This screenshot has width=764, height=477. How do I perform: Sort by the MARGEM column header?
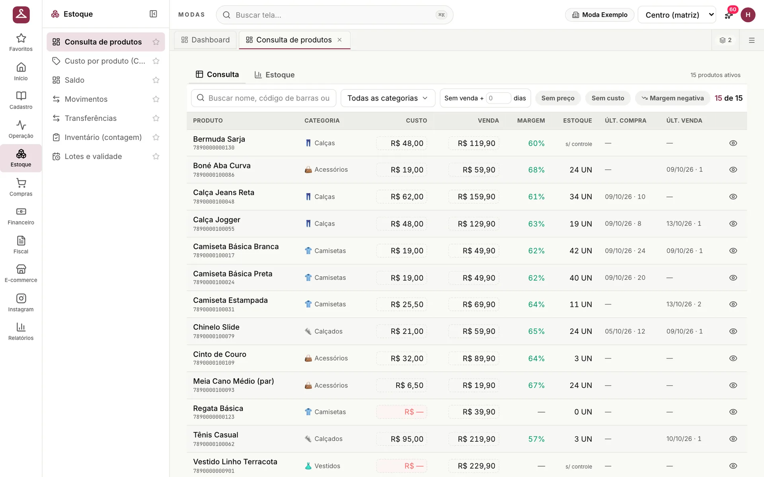pos(531,120)
